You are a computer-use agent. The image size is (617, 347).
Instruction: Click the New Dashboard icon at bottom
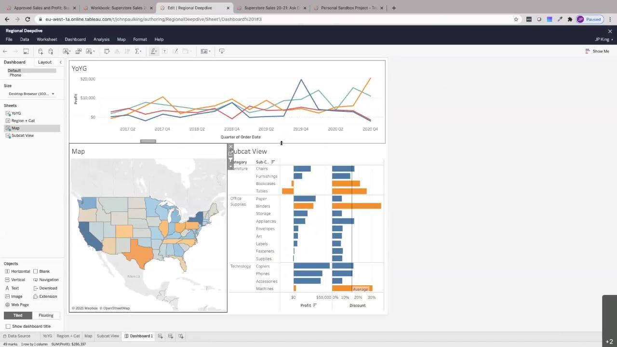(x=171, y=336)
